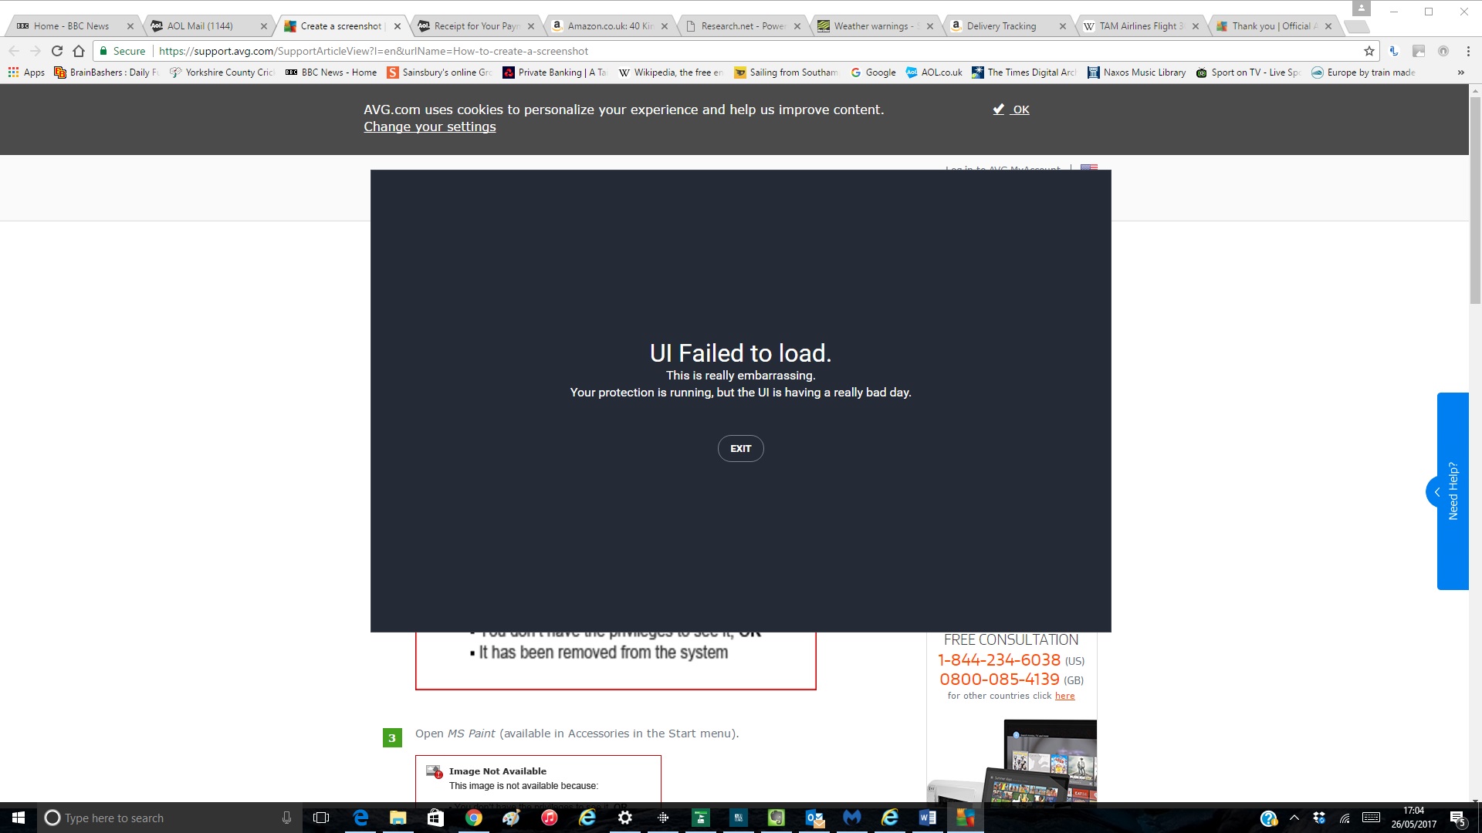Open Microsoft Word icon on taskbar
This screenshot has width=1482, height=833.
(926, 817)
